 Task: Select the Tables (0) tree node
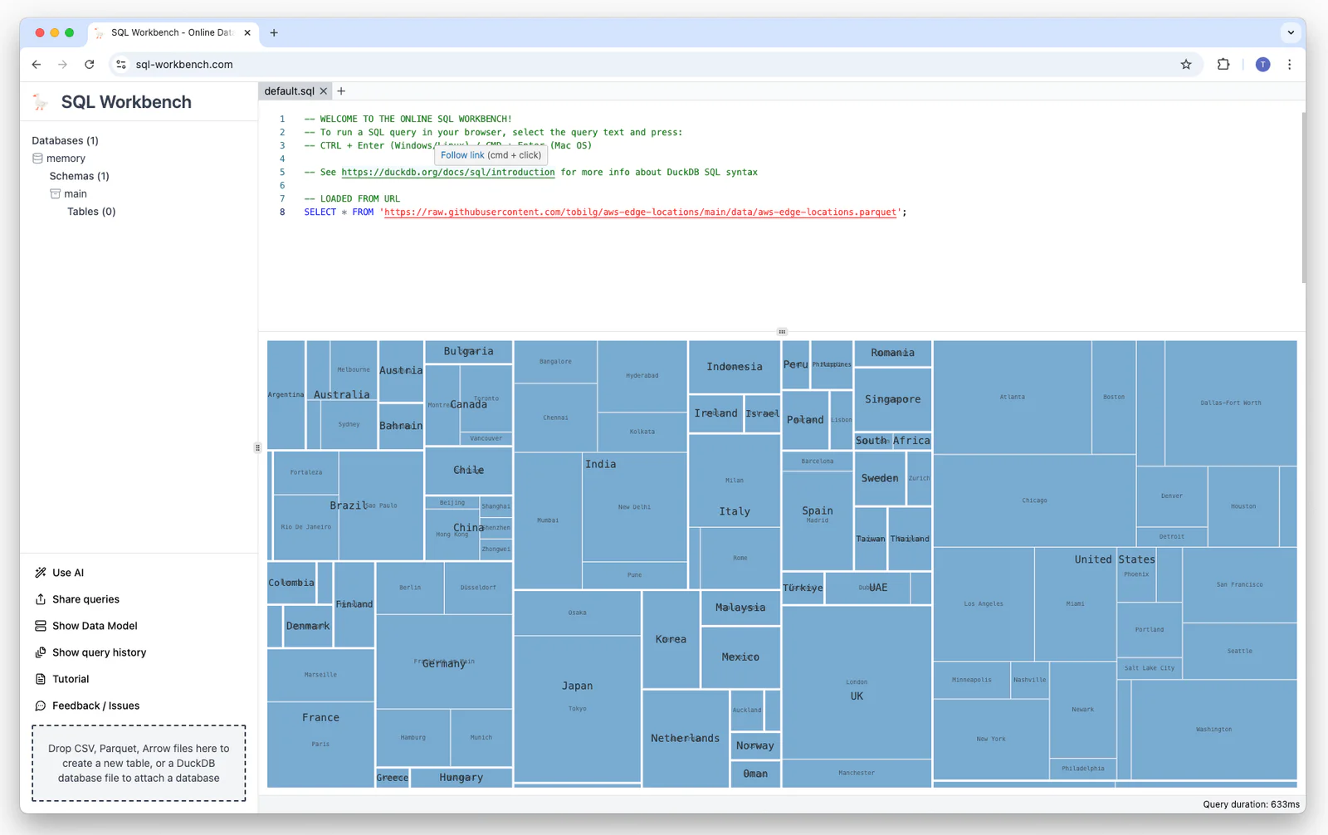tap(91, 212)
